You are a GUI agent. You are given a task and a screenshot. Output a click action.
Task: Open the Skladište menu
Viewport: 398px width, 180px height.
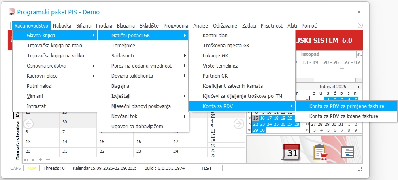click(149, 25)
